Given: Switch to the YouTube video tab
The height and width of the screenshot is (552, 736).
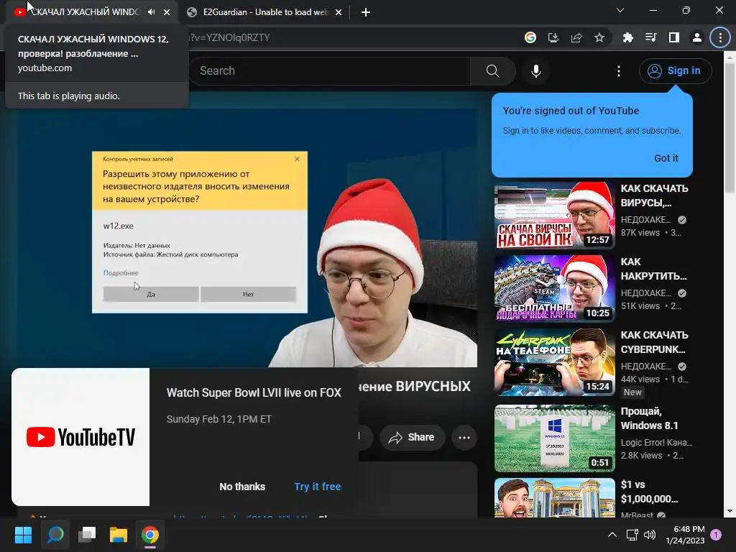Looking at the screenshot, I should (x=85, y=12).
